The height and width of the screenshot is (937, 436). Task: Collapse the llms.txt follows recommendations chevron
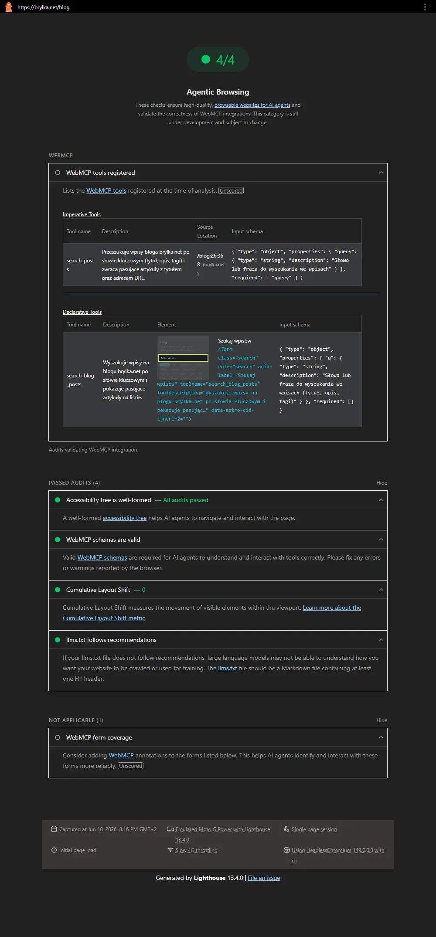381,640
